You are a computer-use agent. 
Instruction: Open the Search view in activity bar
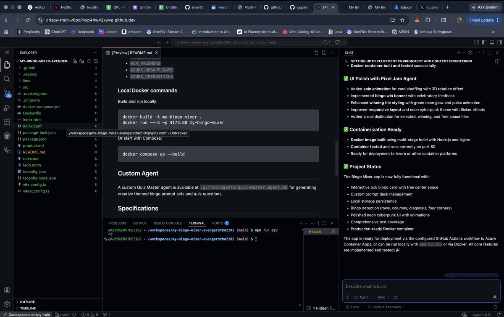pos(7,79)
